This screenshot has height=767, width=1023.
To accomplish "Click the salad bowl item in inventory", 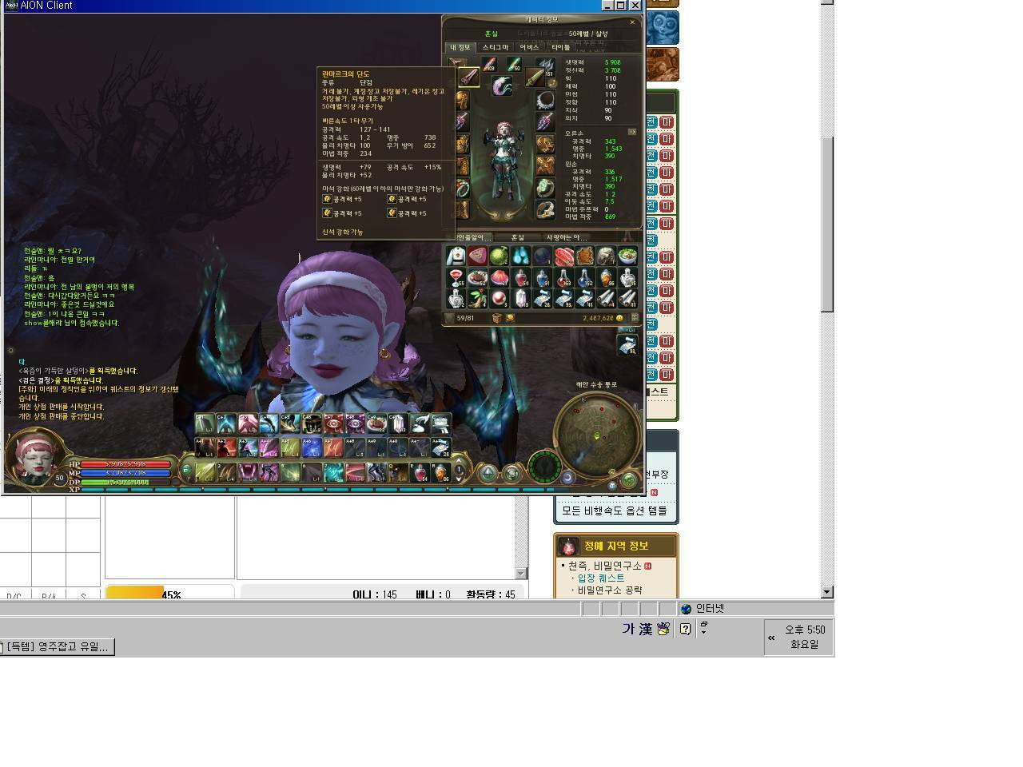I will click(x=628, y=256).
